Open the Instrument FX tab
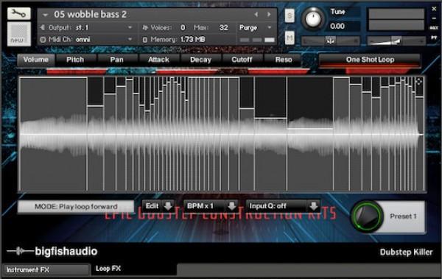The image size is (442, 279). point(46,269)
